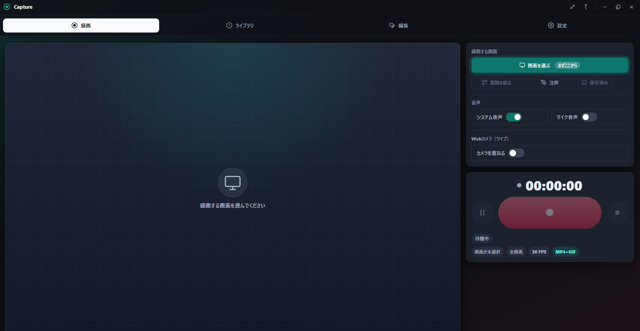Open 注釈 annotation tool
The width and height of the screenshot is (640, 331).
550,82
